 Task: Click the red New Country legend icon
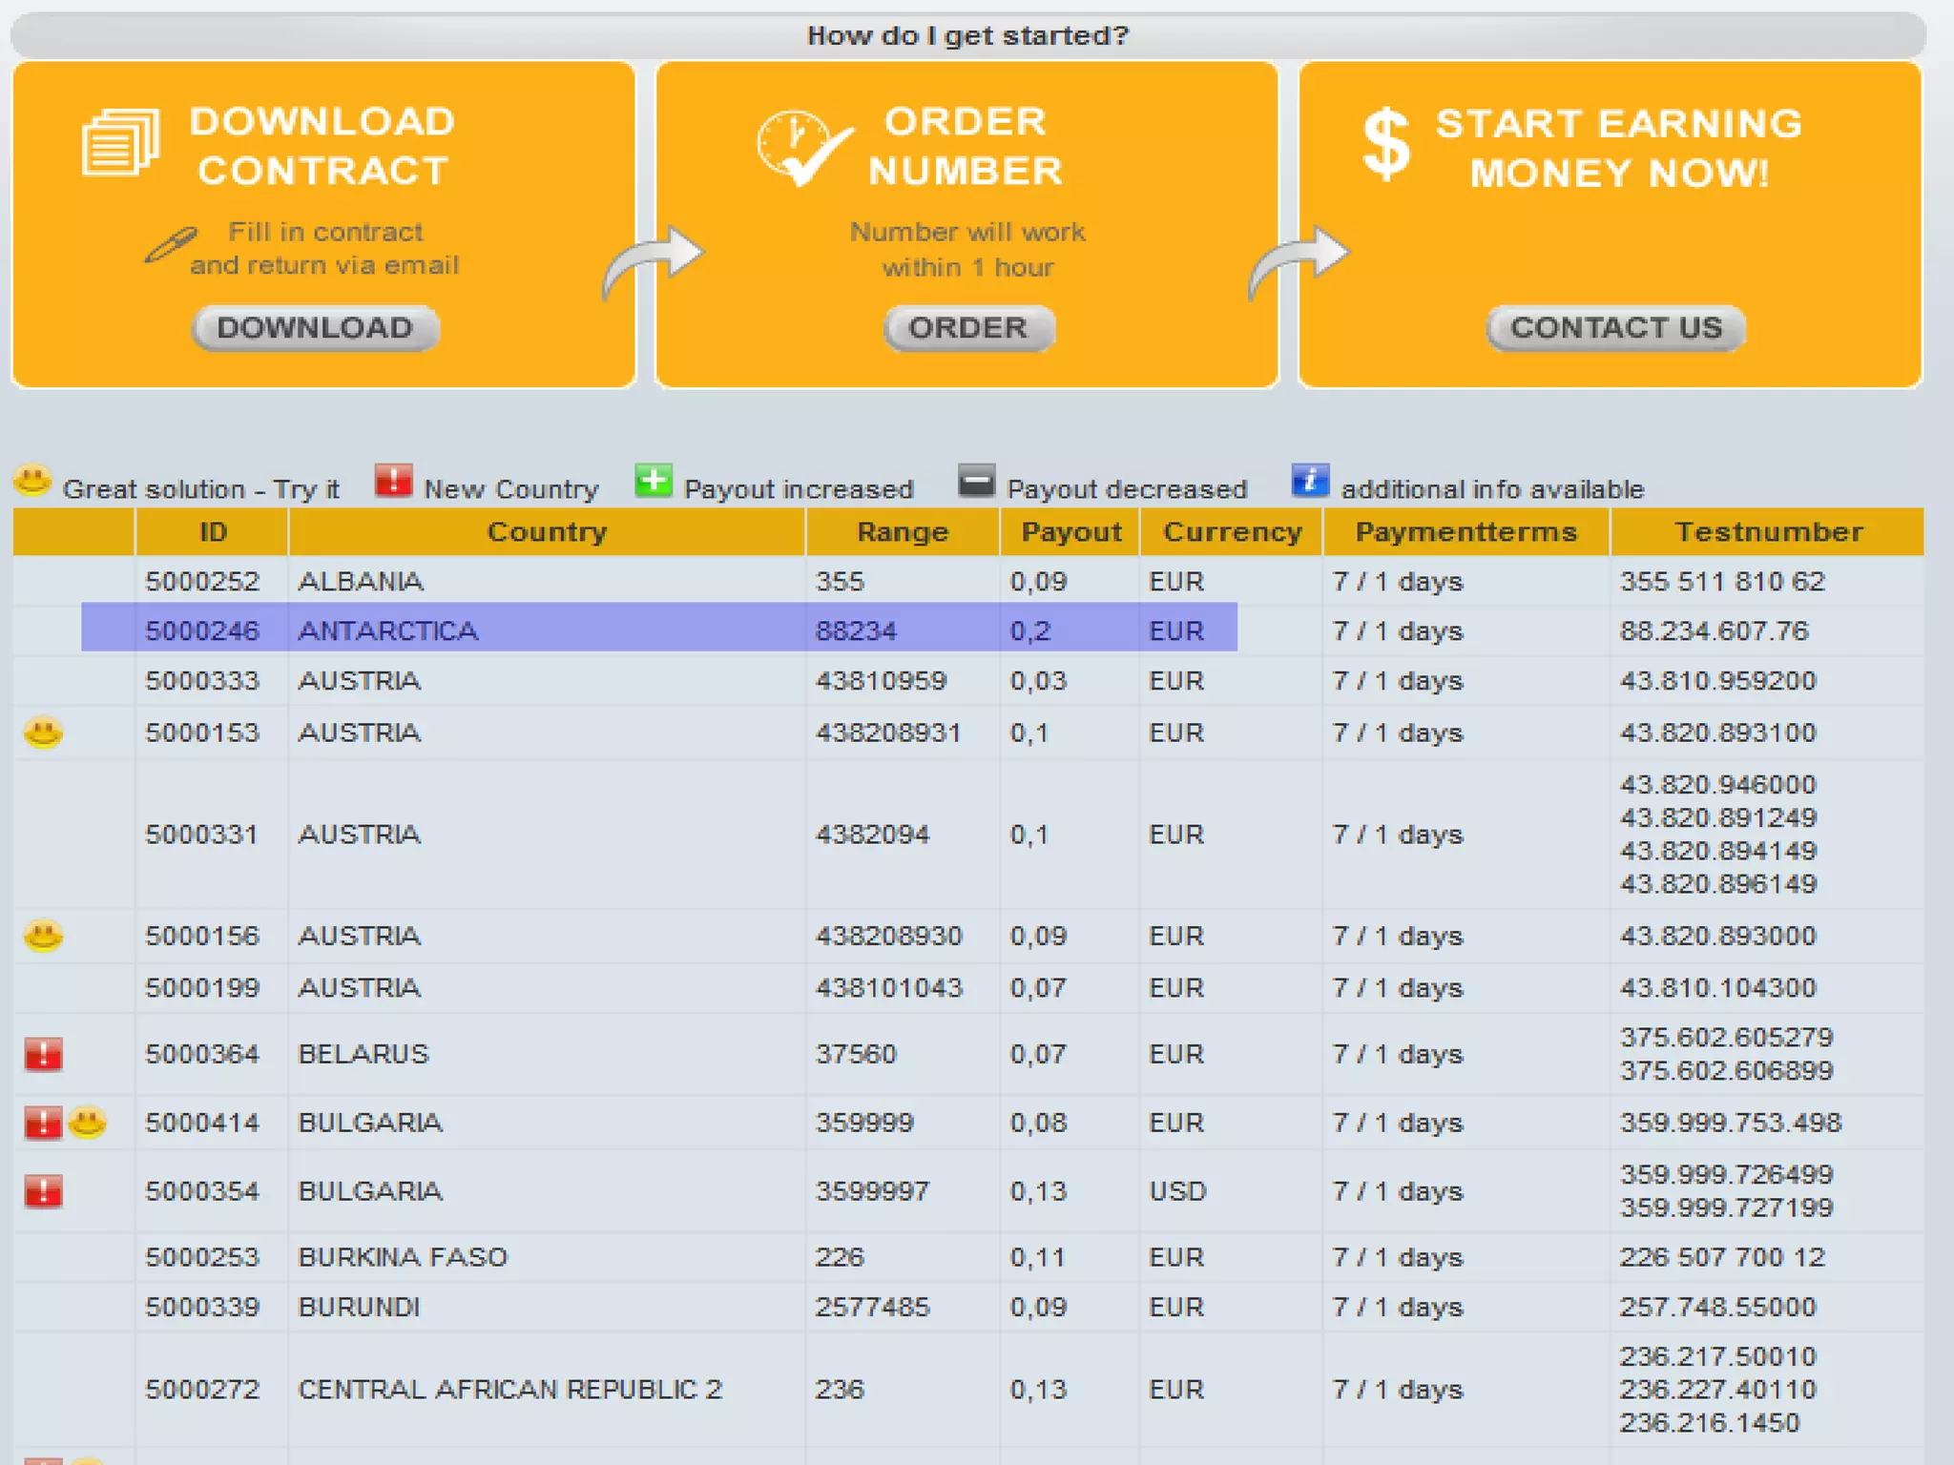point(393,481)
